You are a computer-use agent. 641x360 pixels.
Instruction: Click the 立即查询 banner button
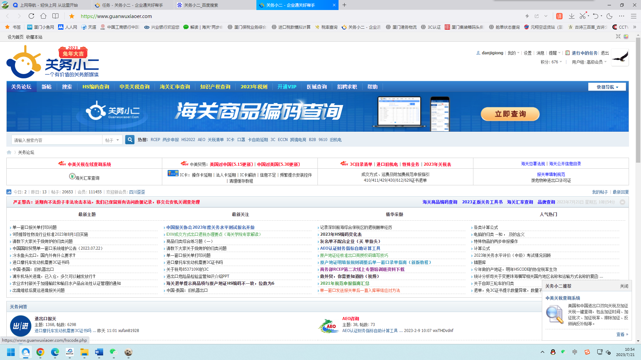tap(510, 114)
